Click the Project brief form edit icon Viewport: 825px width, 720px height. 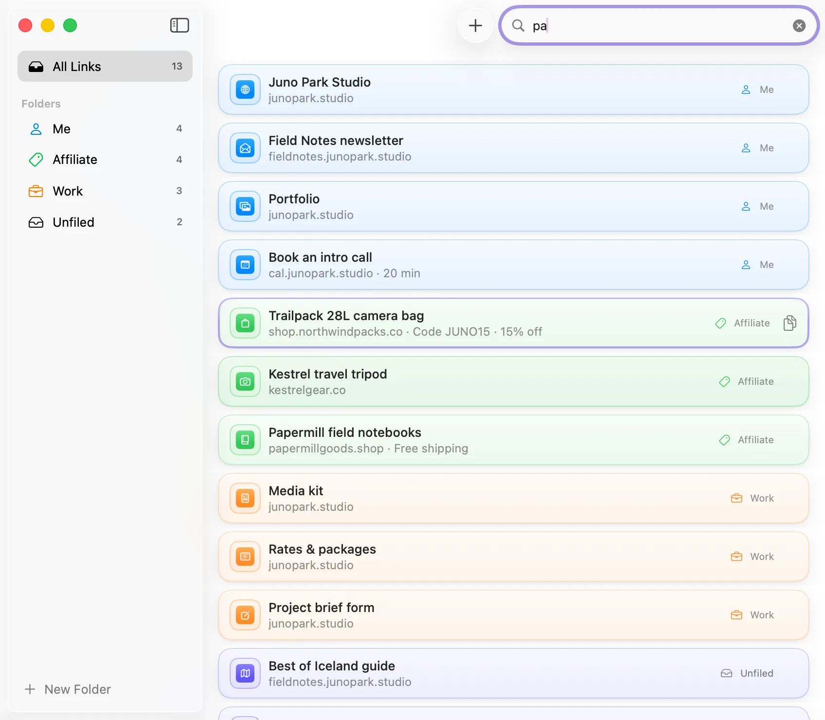245,615
